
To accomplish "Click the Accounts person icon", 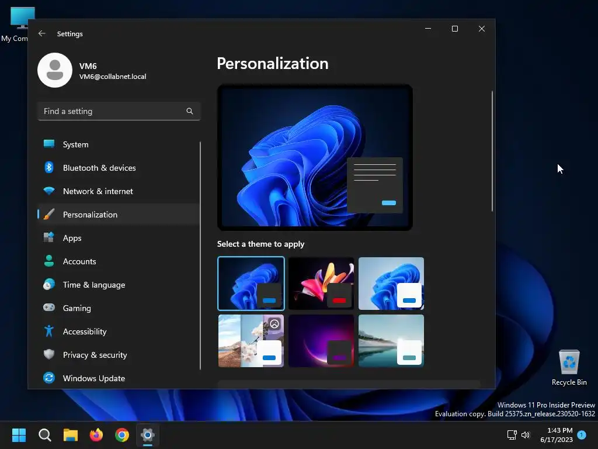I will tap(49, 261).
